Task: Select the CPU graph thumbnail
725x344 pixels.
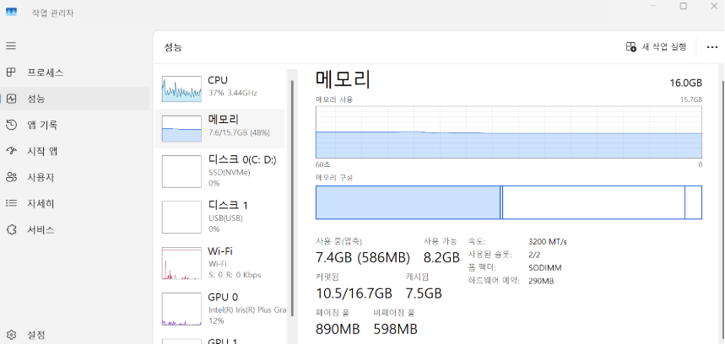Action: point(181,89)
